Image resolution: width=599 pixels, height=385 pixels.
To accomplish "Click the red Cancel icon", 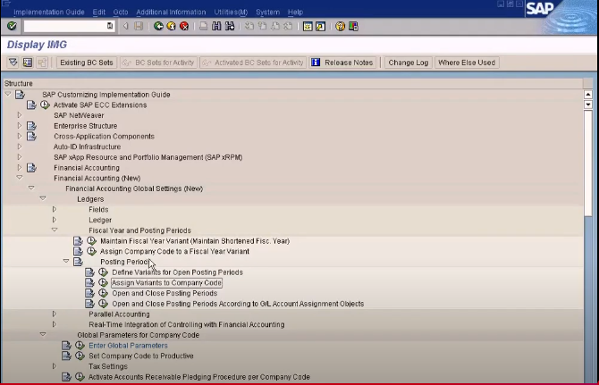I will click(x=184, y=26).
